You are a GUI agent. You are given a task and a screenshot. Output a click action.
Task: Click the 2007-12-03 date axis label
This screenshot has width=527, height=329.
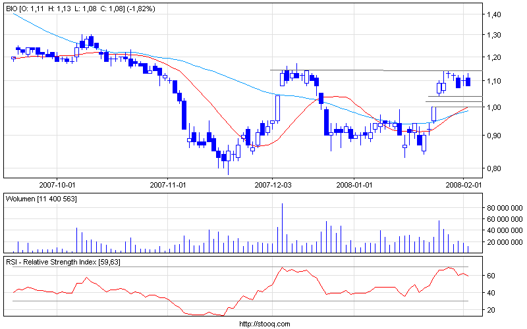[x=273, y=185]
